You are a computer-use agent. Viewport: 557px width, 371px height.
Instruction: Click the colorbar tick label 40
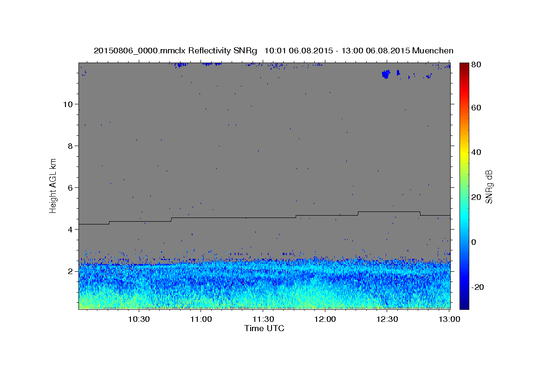click(476, 152)
